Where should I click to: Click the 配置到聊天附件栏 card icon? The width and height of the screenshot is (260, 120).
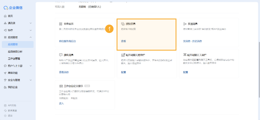click(x=123, y=55)
